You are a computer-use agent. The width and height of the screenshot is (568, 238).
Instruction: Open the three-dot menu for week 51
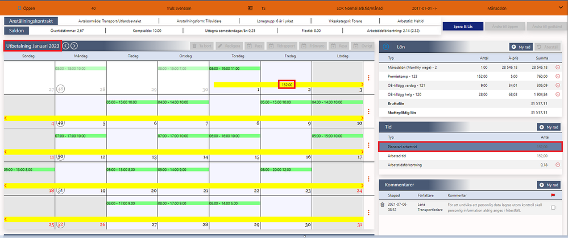pyautogui.click(x=369, y=179)
